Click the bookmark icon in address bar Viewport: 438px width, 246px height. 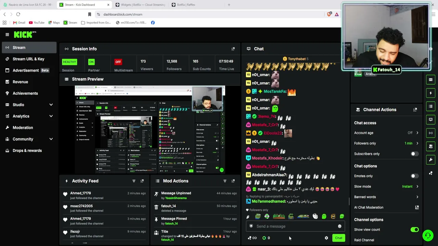pyautogui.click(x=90, y=14)
